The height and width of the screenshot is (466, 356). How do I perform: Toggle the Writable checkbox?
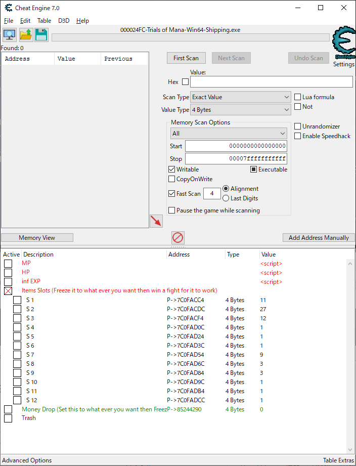coord(171,170)
